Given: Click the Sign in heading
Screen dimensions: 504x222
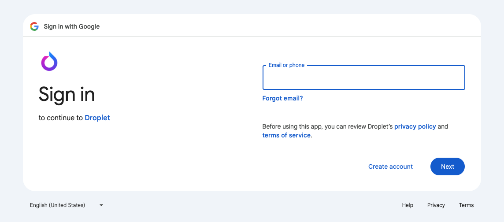Looking at the screenshot, I should [67, 94].
